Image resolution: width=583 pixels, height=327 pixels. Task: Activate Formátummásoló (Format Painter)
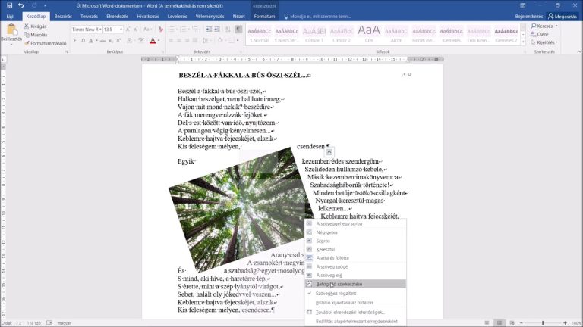(45, 43)
